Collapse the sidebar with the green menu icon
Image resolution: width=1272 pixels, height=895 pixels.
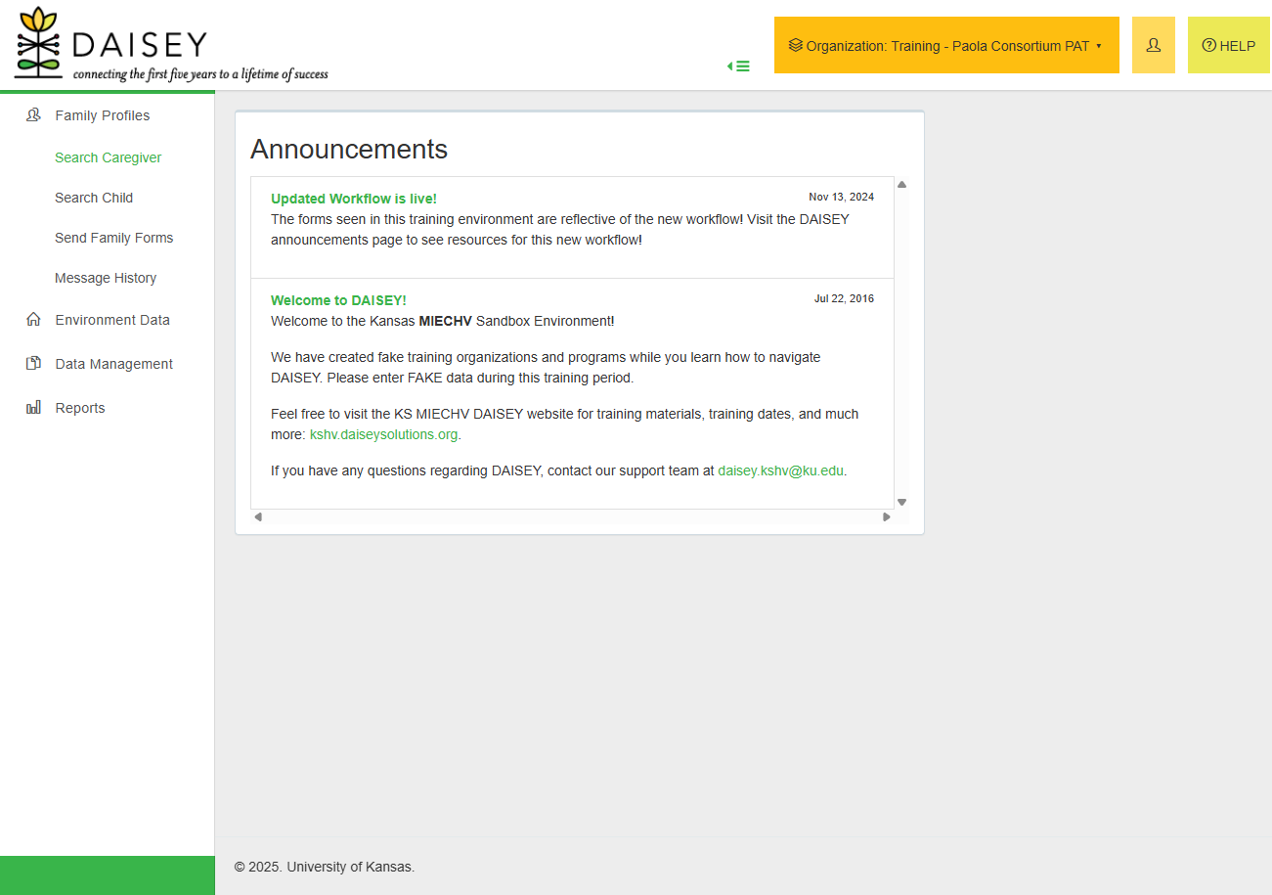click(x=739, y=67)
